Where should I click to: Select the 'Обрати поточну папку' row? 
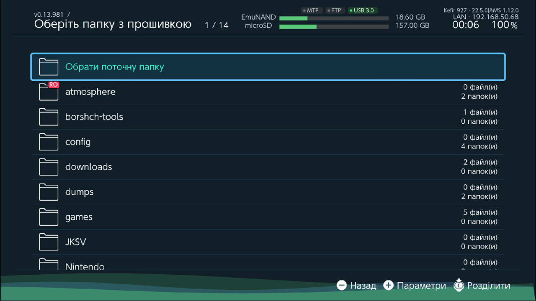click(x=268, y=66)
